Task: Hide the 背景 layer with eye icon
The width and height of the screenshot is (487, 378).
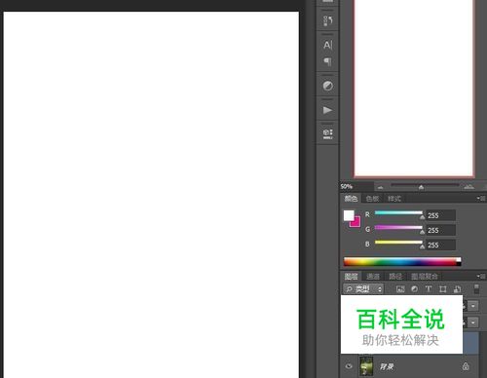Action: 349,366
